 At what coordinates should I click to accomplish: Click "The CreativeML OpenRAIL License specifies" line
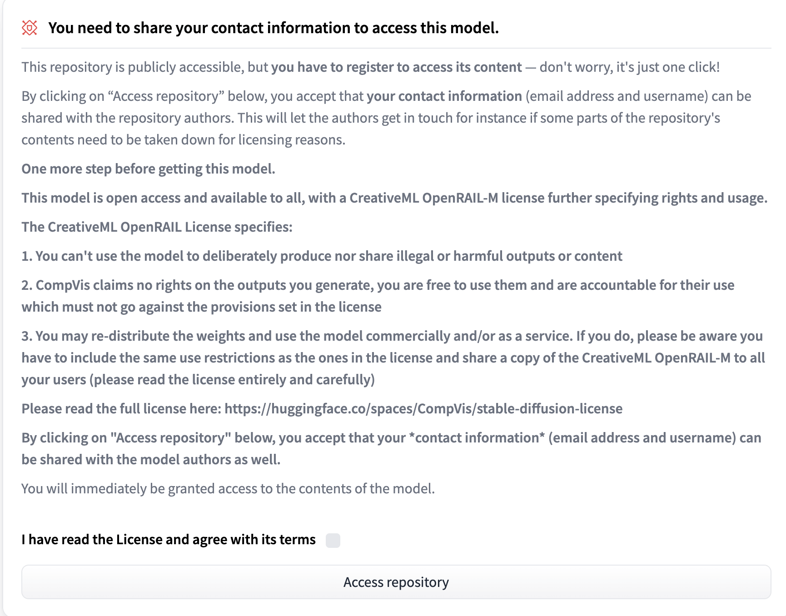(x=157, y=227)
